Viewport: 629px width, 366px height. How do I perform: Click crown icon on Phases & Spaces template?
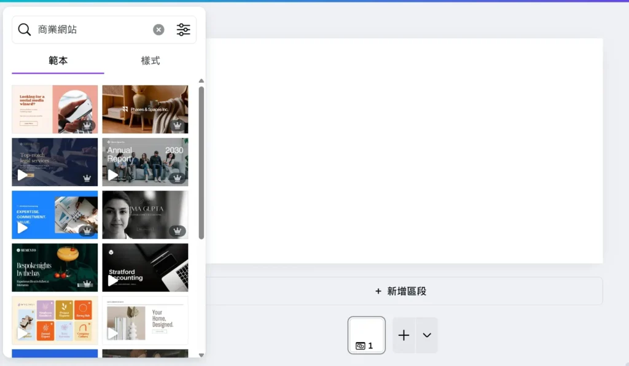178,125
